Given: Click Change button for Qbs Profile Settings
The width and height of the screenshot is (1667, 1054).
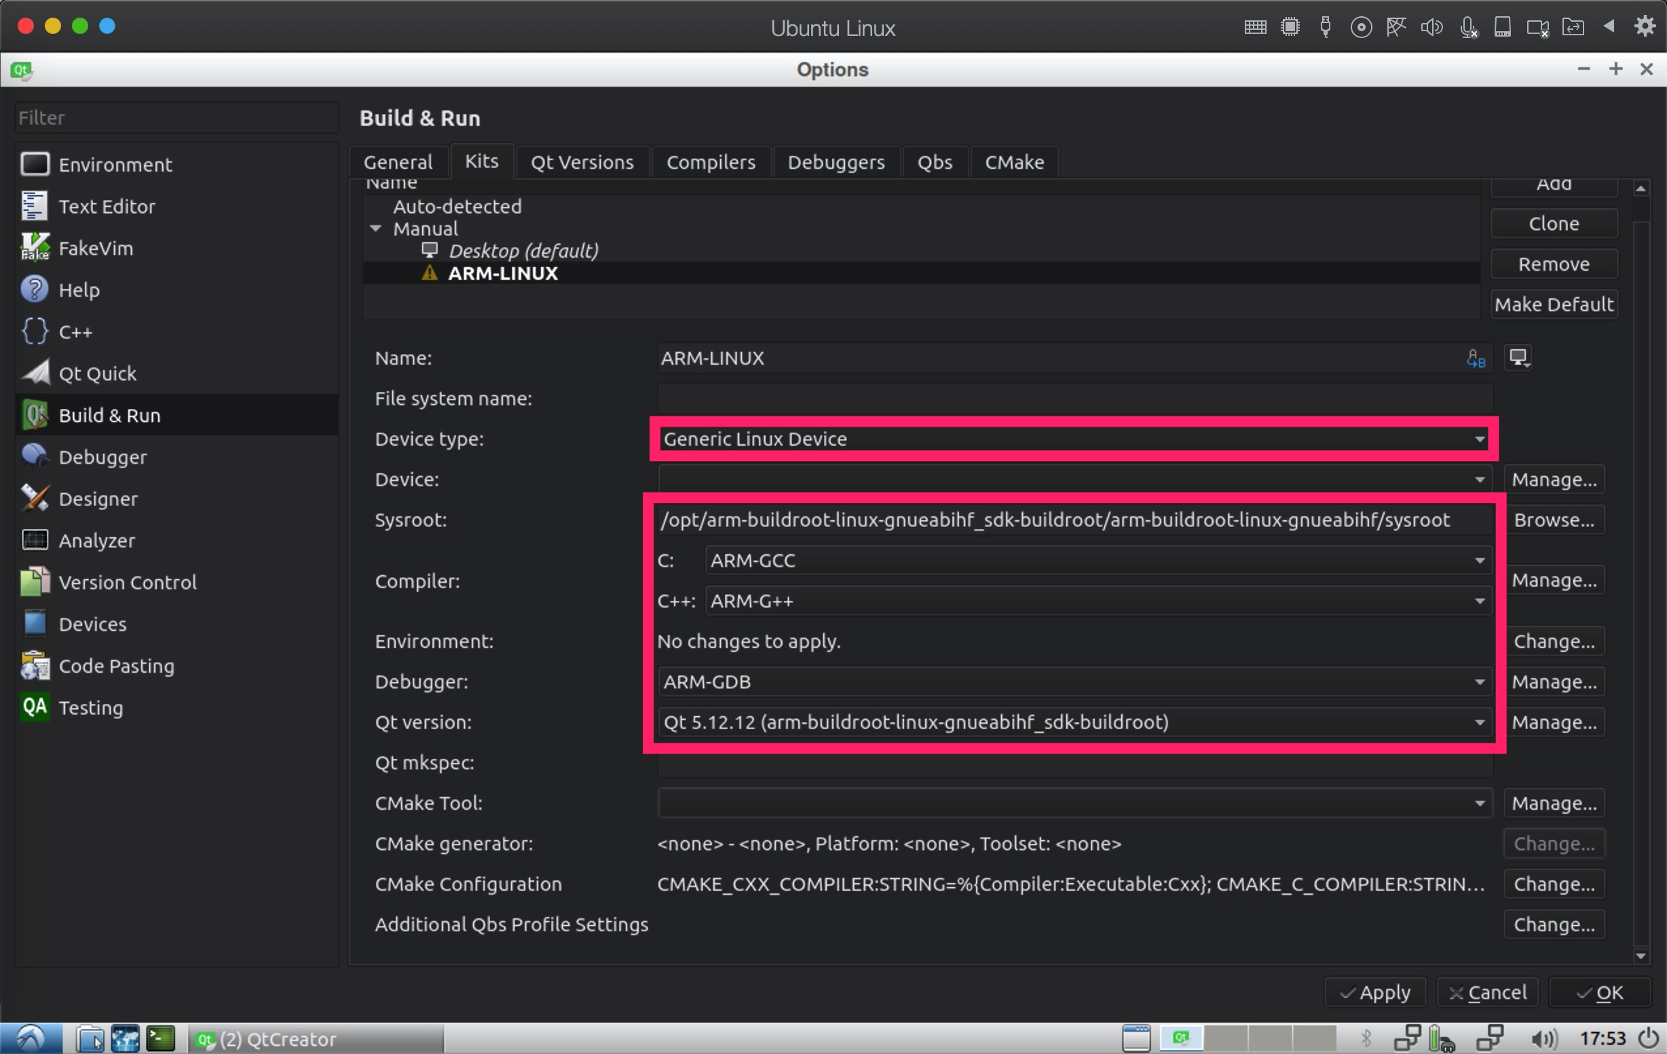Looking at the screenshot, I should coord(1554,924).
